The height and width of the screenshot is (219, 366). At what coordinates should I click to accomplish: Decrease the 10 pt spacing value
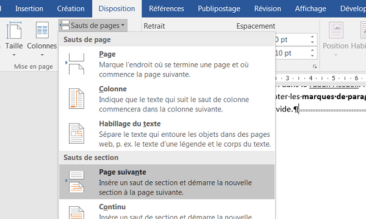312,55
